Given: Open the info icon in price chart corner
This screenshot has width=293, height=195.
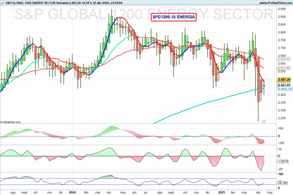Looking at the screenshot, I should [264, 121].
